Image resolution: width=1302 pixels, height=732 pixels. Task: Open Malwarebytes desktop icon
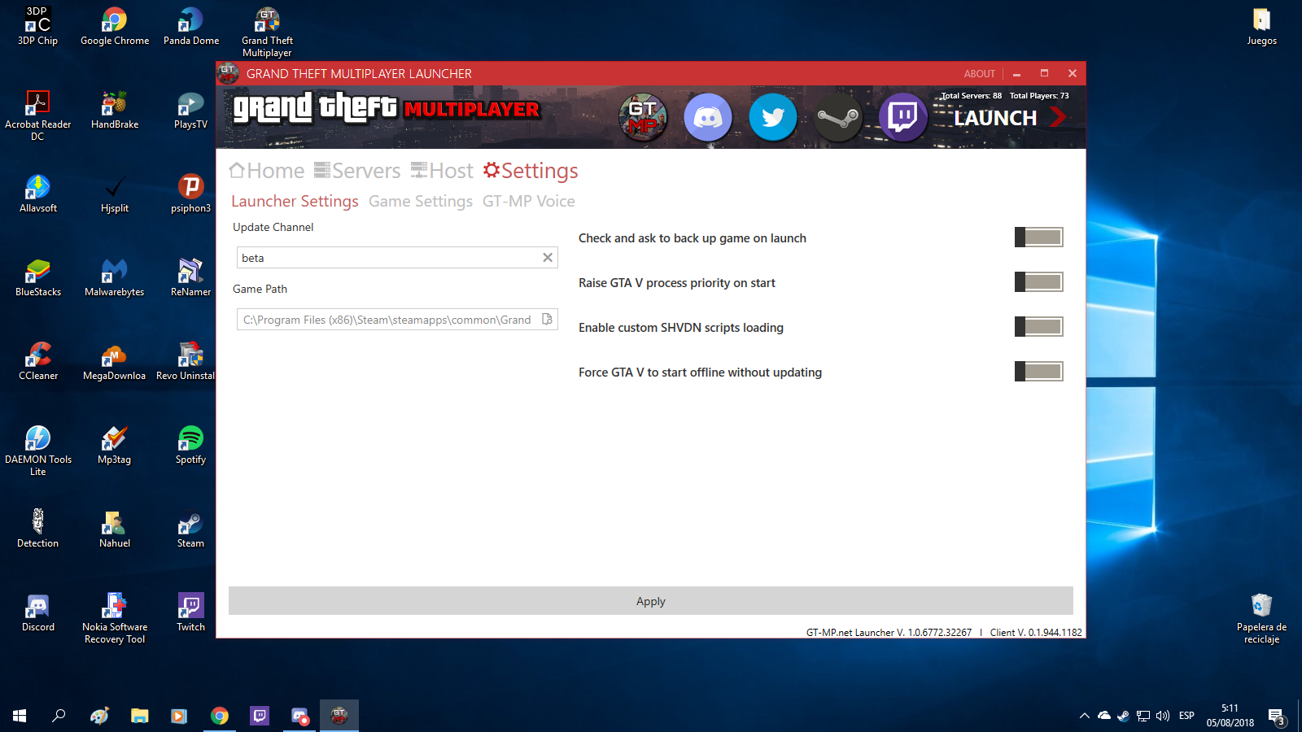(115, 278)
